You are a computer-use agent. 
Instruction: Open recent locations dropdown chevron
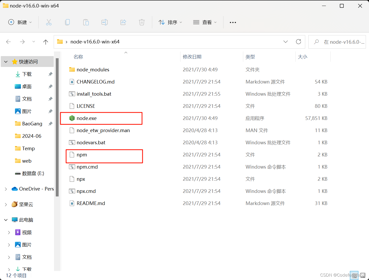coord(34,42)
